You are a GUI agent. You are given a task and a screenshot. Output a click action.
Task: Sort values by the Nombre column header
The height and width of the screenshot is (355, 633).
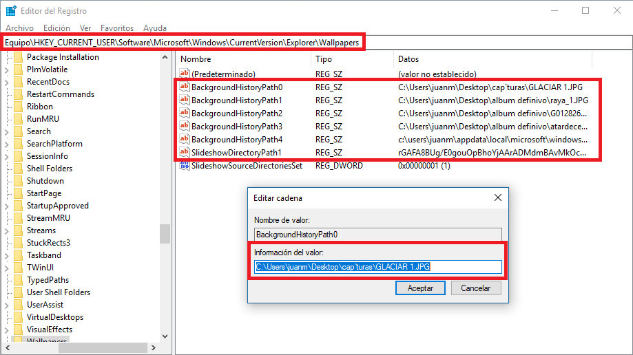(243, 59)
